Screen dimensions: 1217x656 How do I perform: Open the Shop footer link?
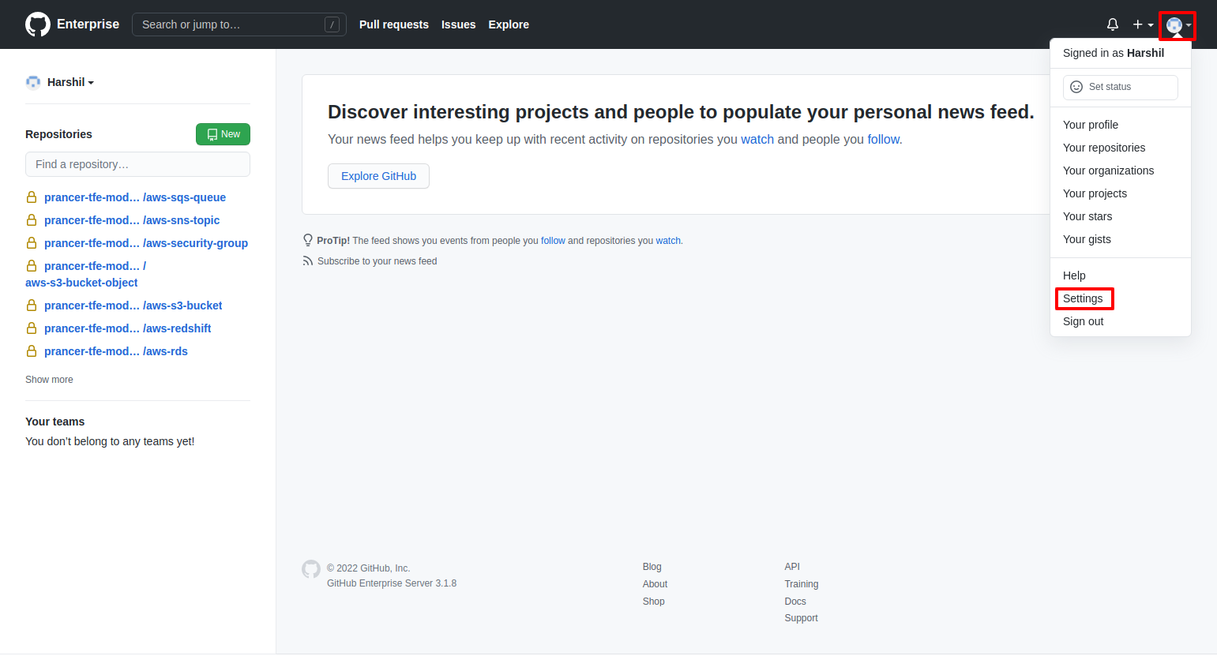(x=654, y=602)
